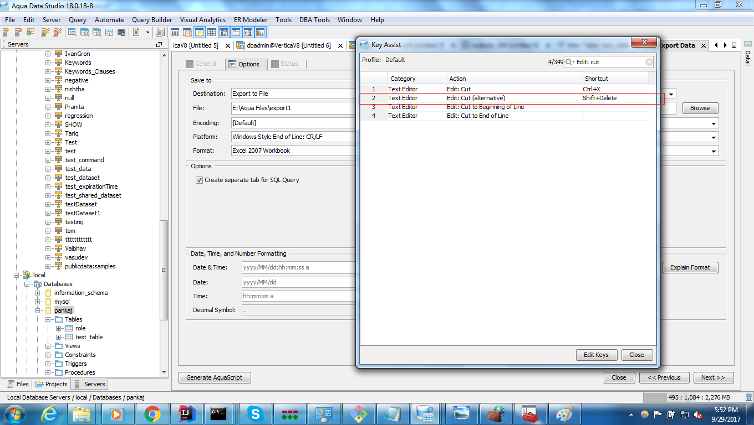Click the Explain Format button
Image resolution: width=754 pixels, height=425 pixels.
(690, 267)
